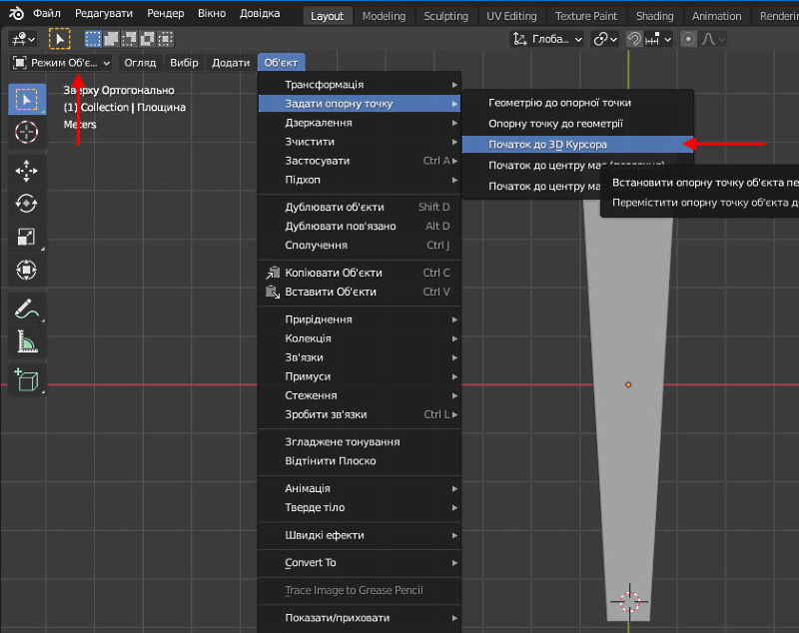
Task: Select the 3D Cursor tool
Action: click(27, 133)
